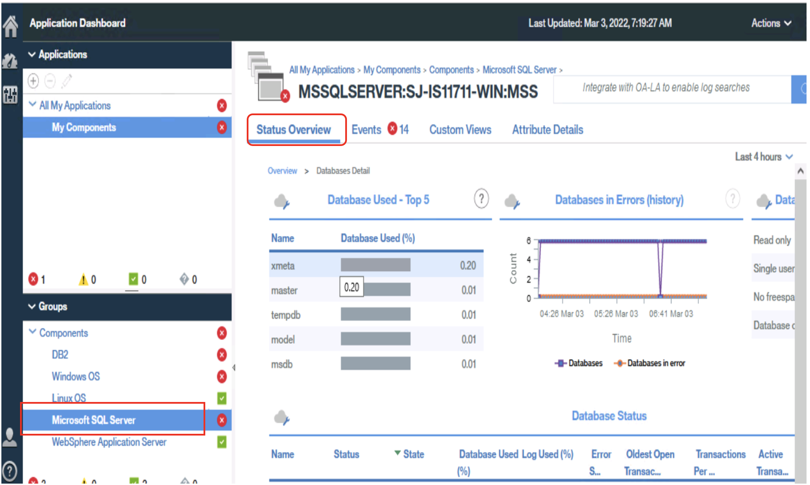The image size is (810, 485).
Task: Click the msdb database usage bar
Action: tap(376, 364)
